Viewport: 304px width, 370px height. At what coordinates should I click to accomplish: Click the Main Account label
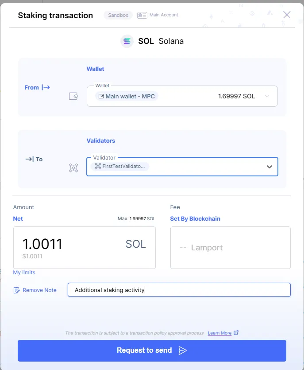(x=164, y=15)
